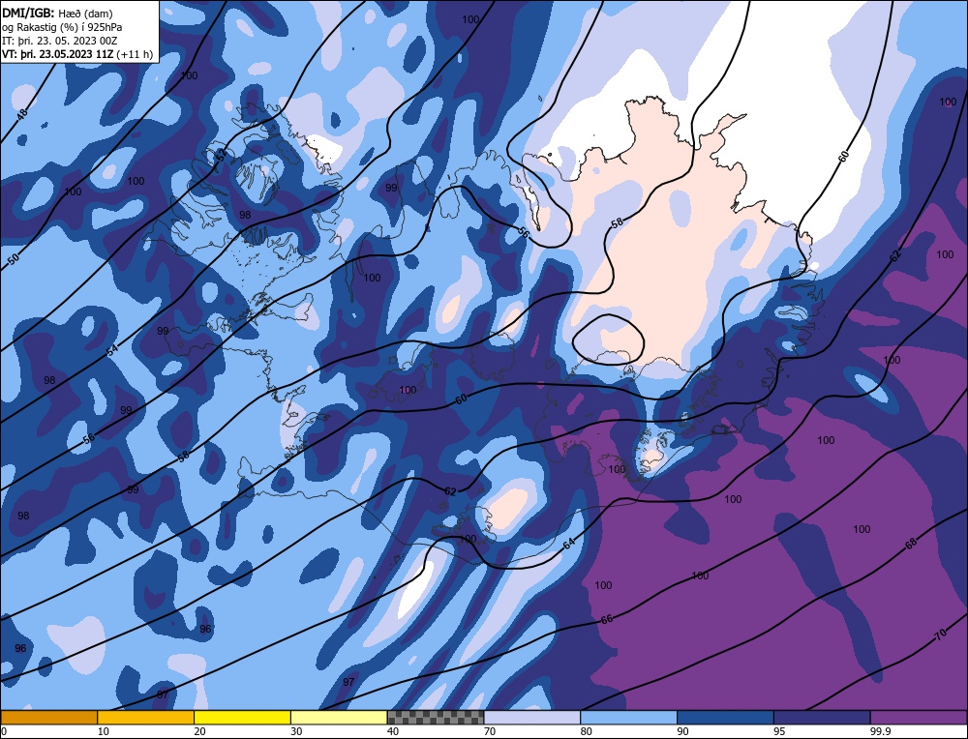Click the light blue 80–90 legend swatch
Image resolution: width=968 pixels, height=739 pixels.
(x=628, y=717)
